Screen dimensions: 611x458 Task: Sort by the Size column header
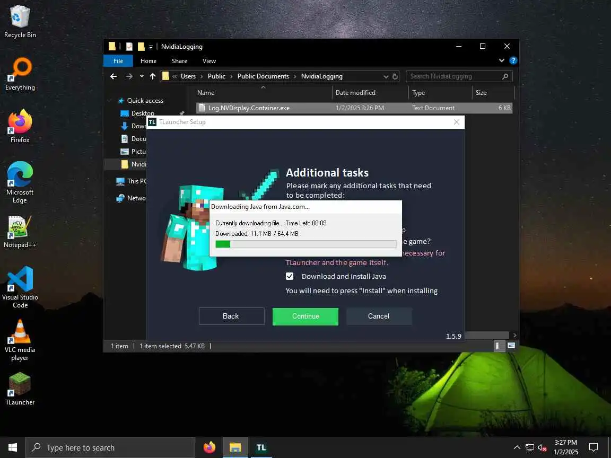coord(481,93)
